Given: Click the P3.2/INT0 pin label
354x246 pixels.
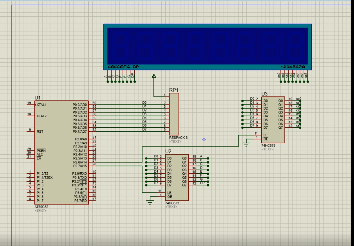Looking at the screenshot, I should coord(80,181).
